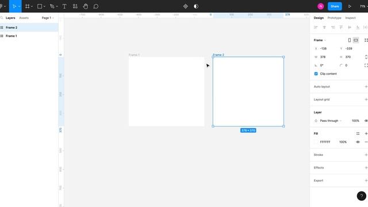368x207 pixels.
Task: Open the Frame type dropdown
Action: [x=320, y=40]
